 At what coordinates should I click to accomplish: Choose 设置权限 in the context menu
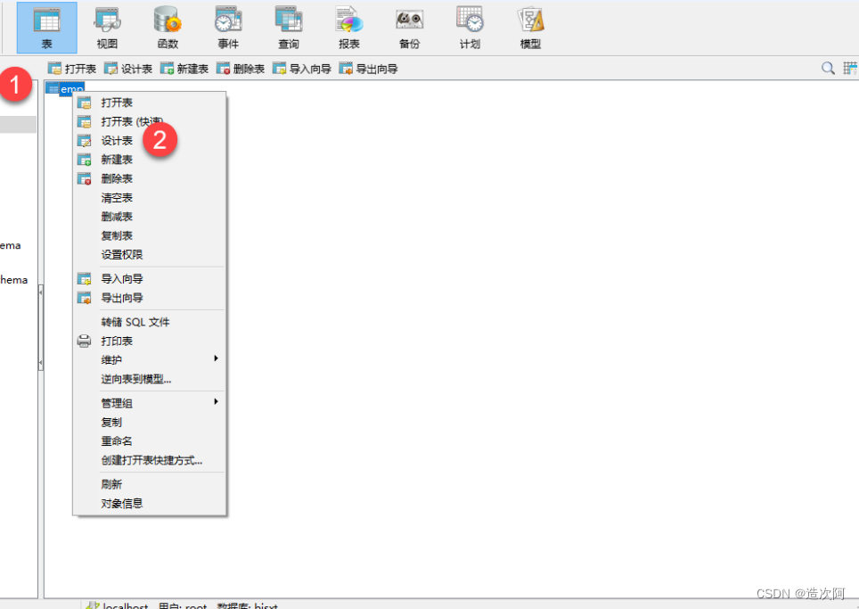150,255
